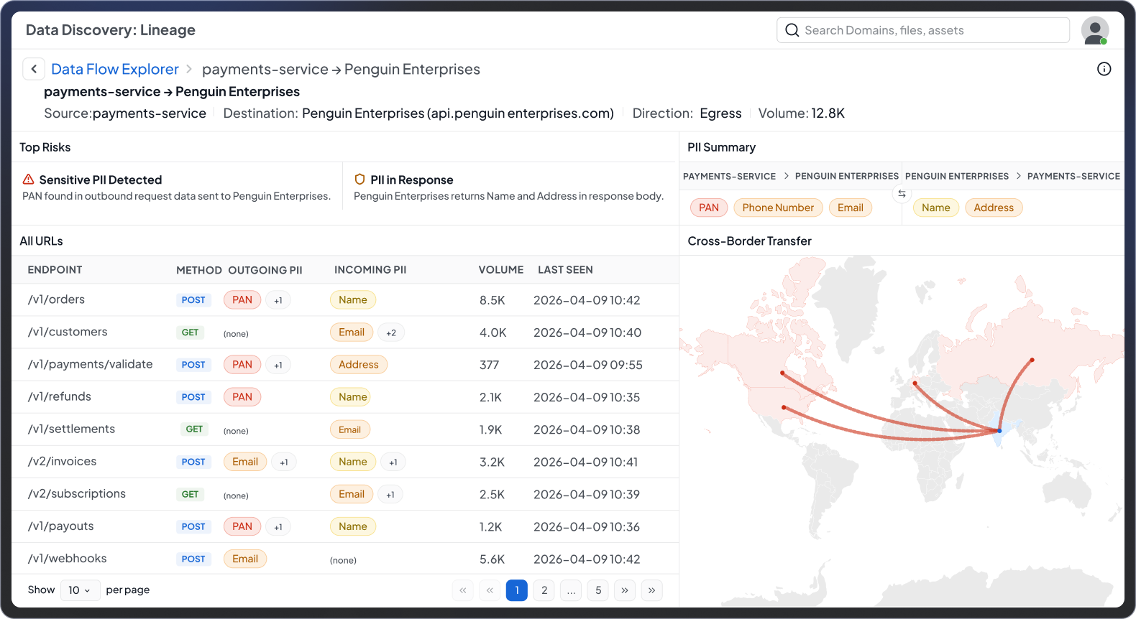Click the Email tag in /v1/webhooks row
Image resolution: width=1136 pixels, height=619 pixels.
click(245, 559)
